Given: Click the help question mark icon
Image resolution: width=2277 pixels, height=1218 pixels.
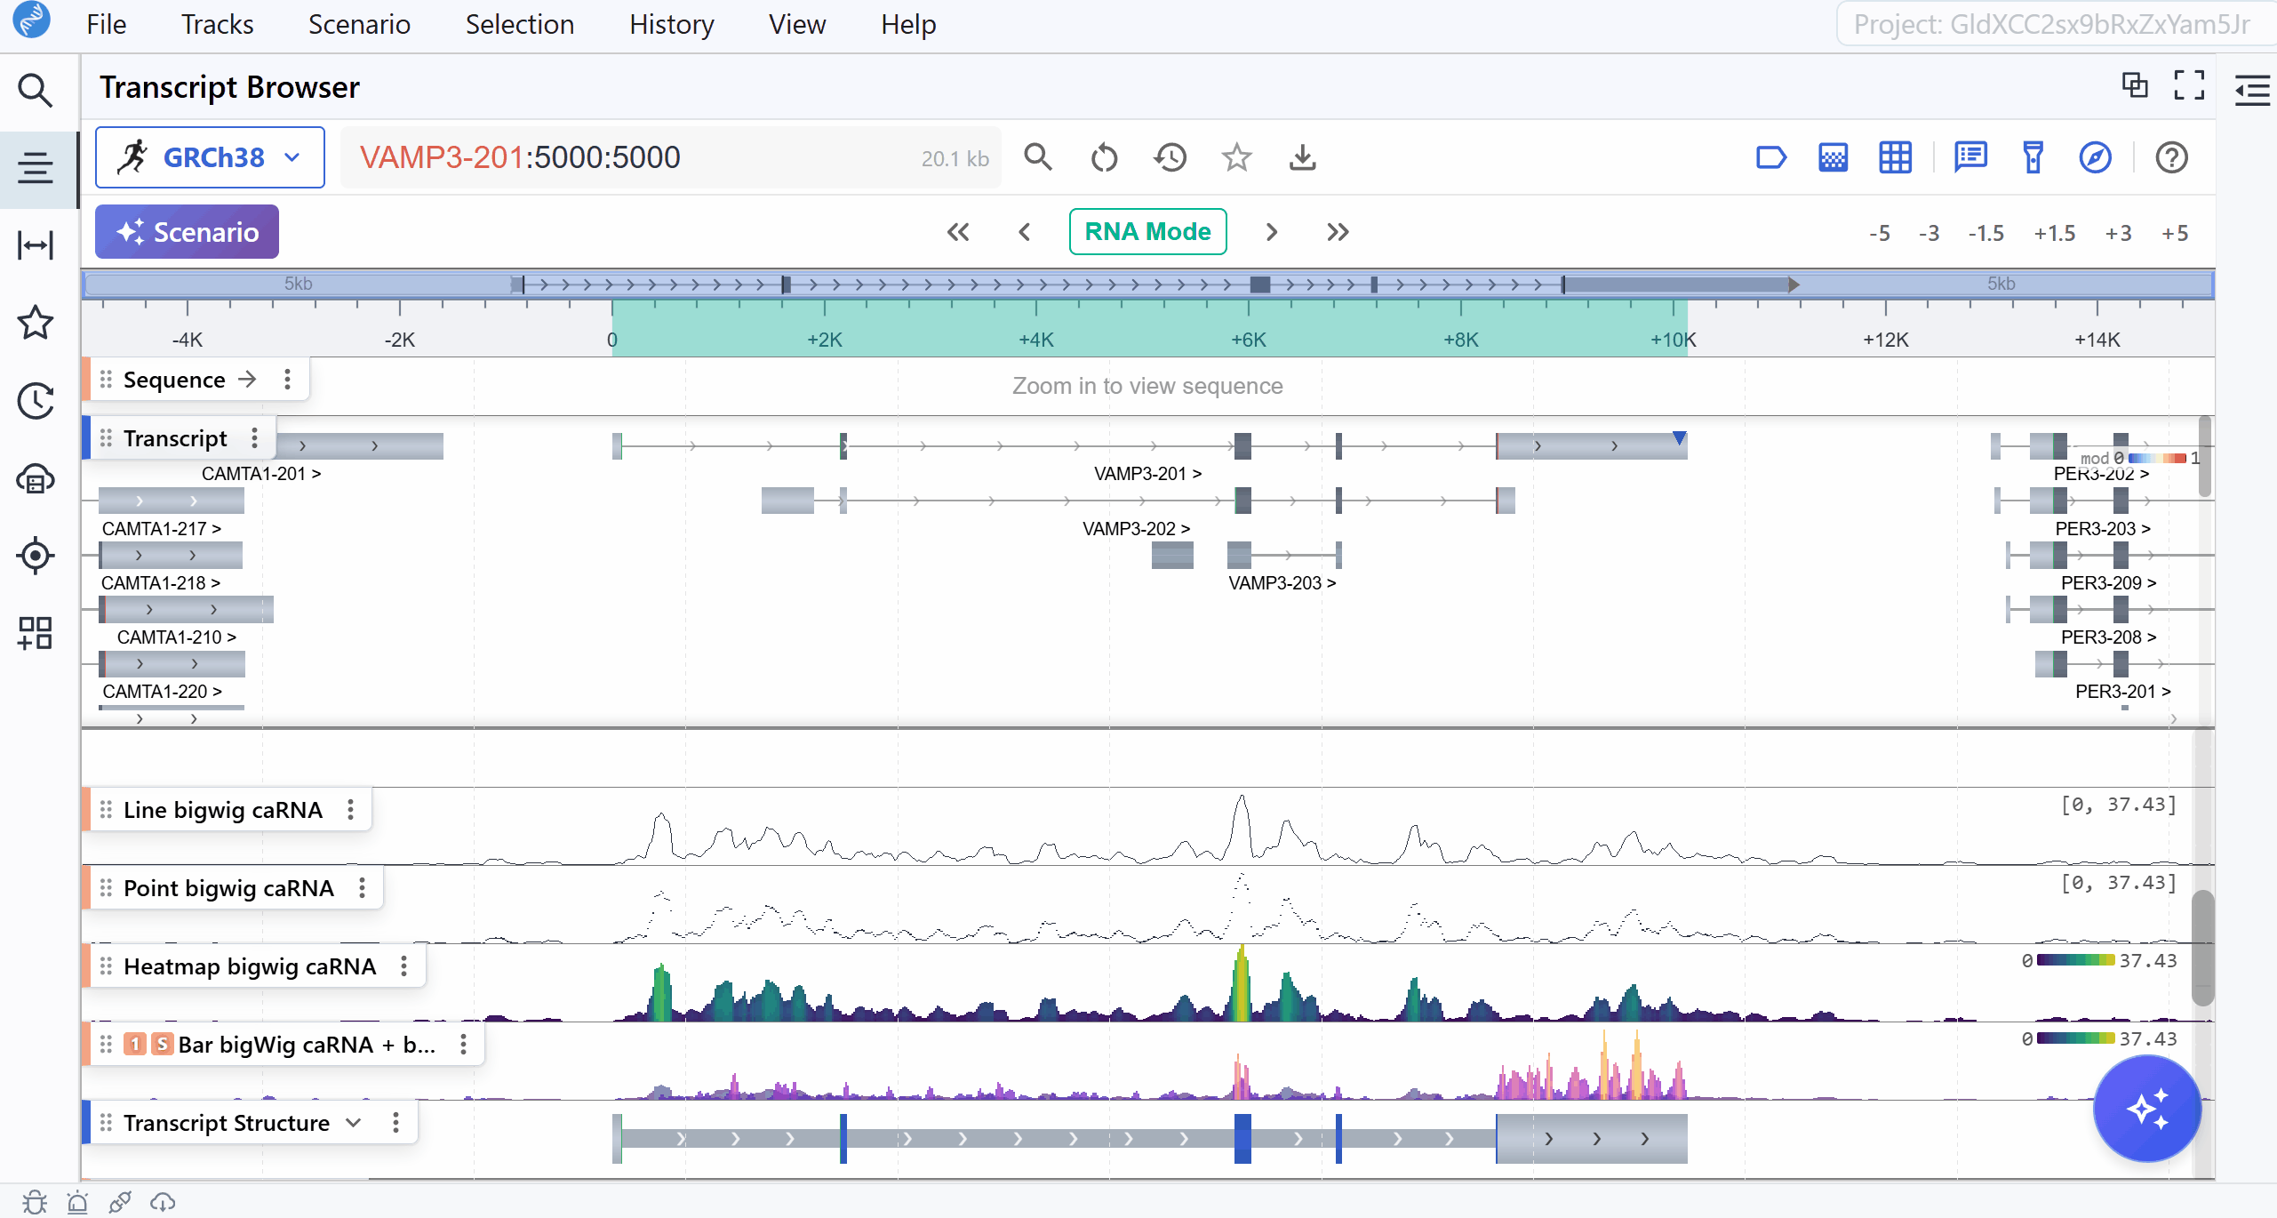Looking at the screenshot, I should pyautogui.click(x=2171, y=157).
